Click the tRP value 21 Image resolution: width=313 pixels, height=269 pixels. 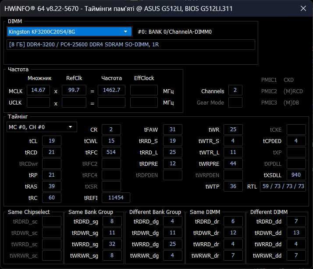[x=52, y=175]
